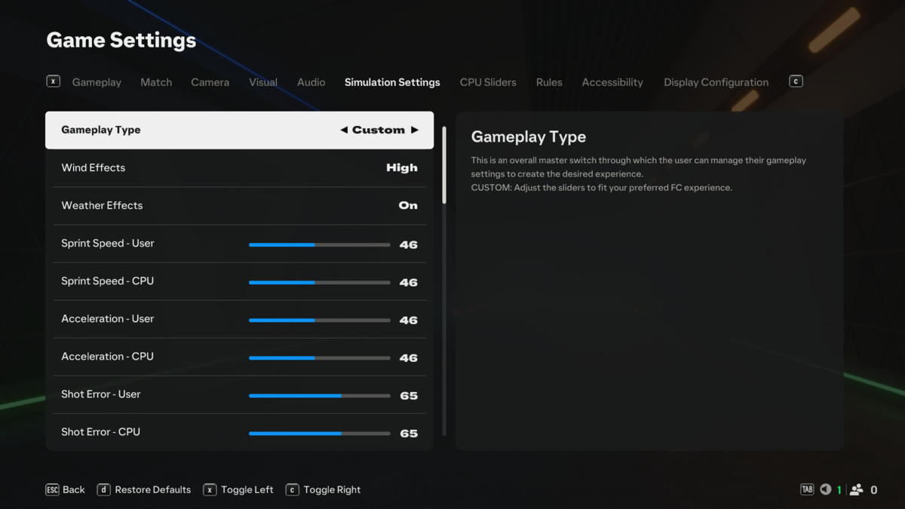Click the C key icon beside Toggle Right
The height and width of the screenshot is (509, 905).
coord(292,489)
